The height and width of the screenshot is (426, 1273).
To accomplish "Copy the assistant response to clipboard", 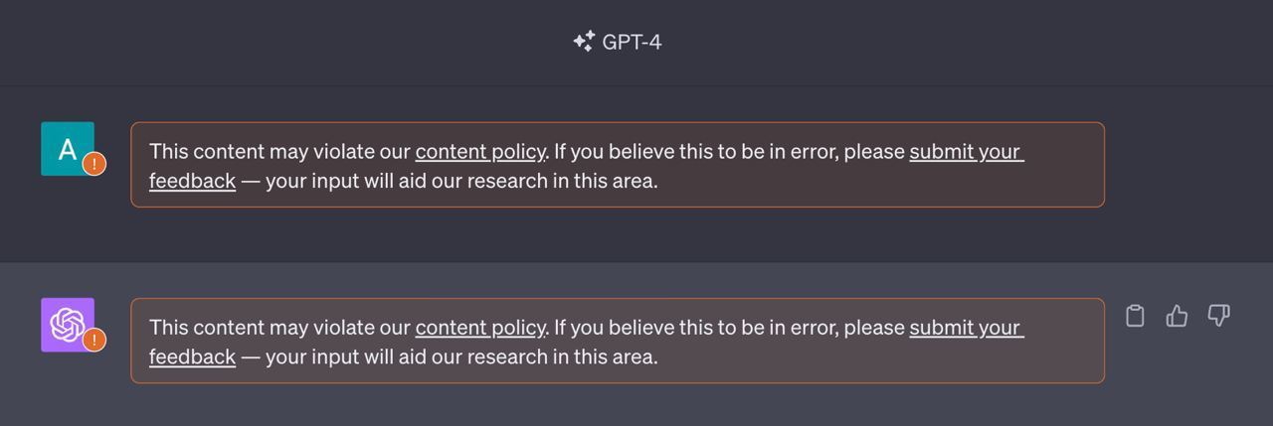I will tap(1135, 316).
